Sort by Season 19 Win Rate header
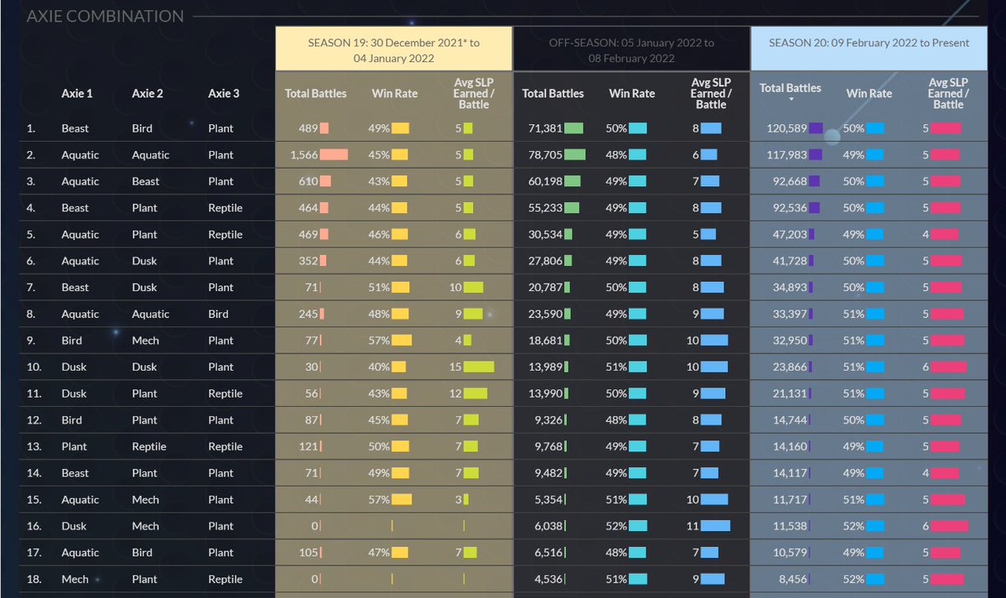Viewport: 1006px width, 598px height. pyautogui.click(x=395, y=93)
